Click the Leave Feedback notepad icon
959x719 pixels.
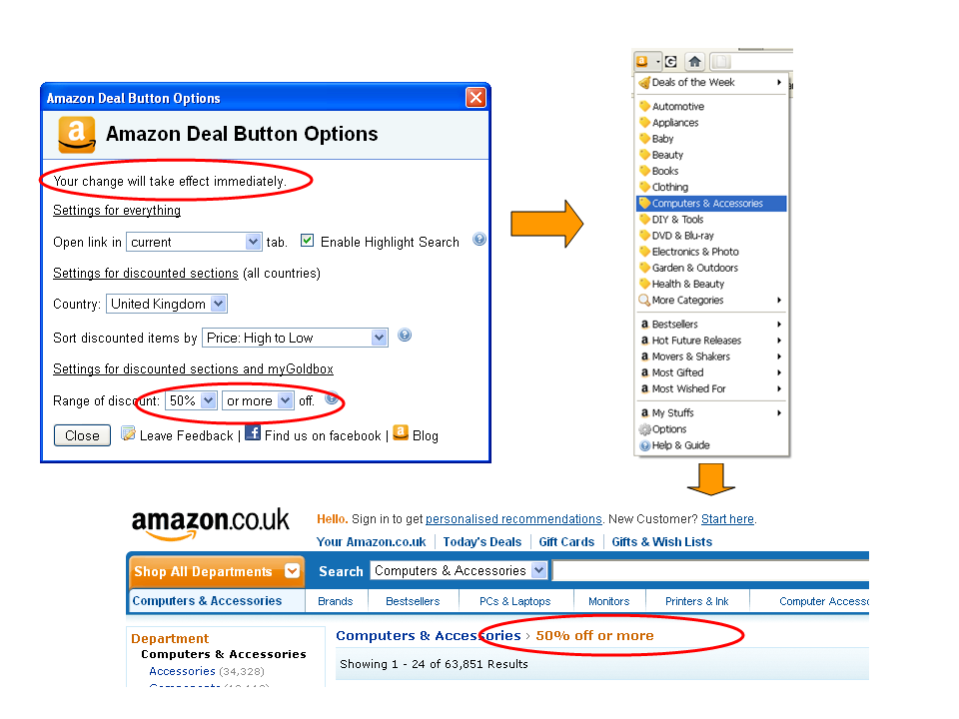[x=128, y=433]
